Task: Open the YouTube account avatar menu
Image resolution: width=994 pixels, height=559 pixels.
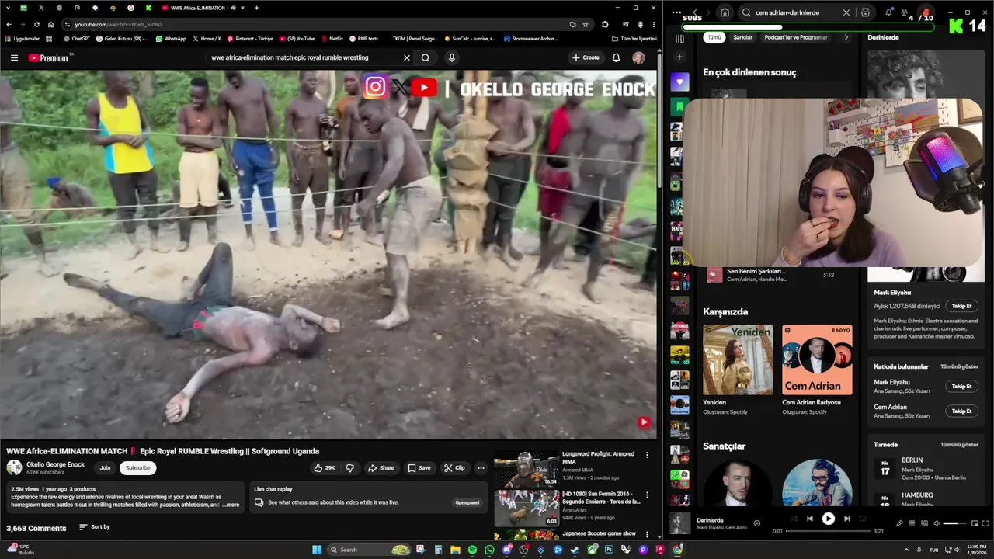Action: pos(638,57)
